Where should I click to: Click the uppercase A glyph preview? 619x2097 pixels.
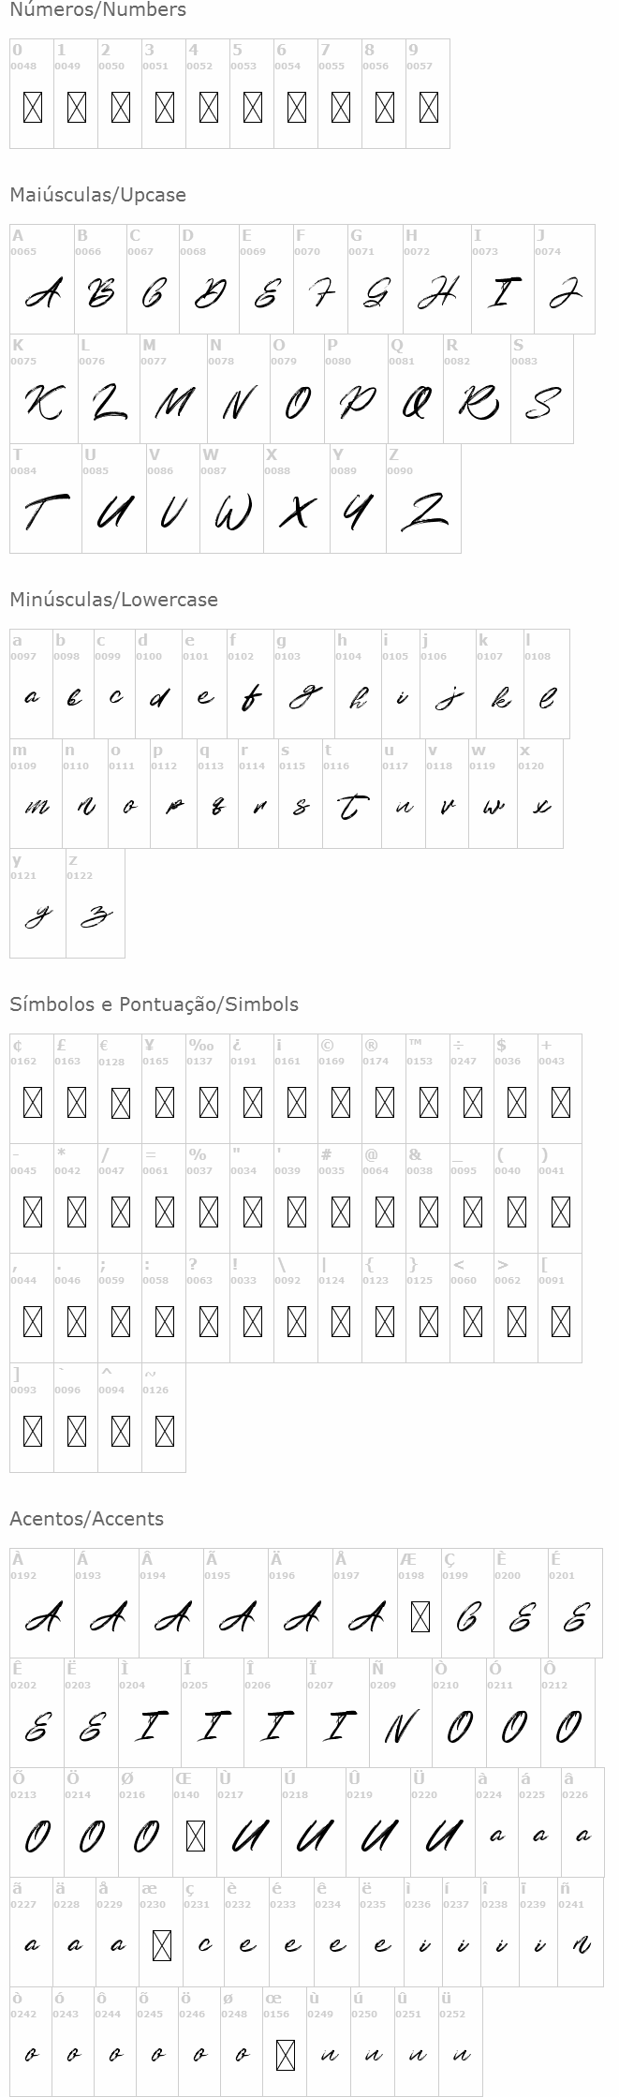[41, 295]
